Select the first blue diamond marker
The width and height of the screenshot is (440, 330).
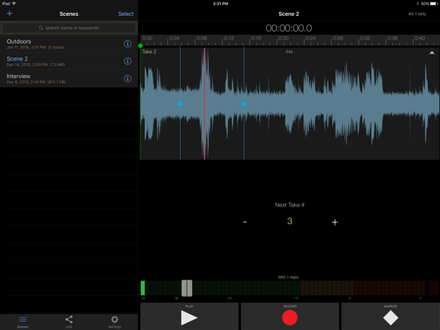tap(180, 104)
